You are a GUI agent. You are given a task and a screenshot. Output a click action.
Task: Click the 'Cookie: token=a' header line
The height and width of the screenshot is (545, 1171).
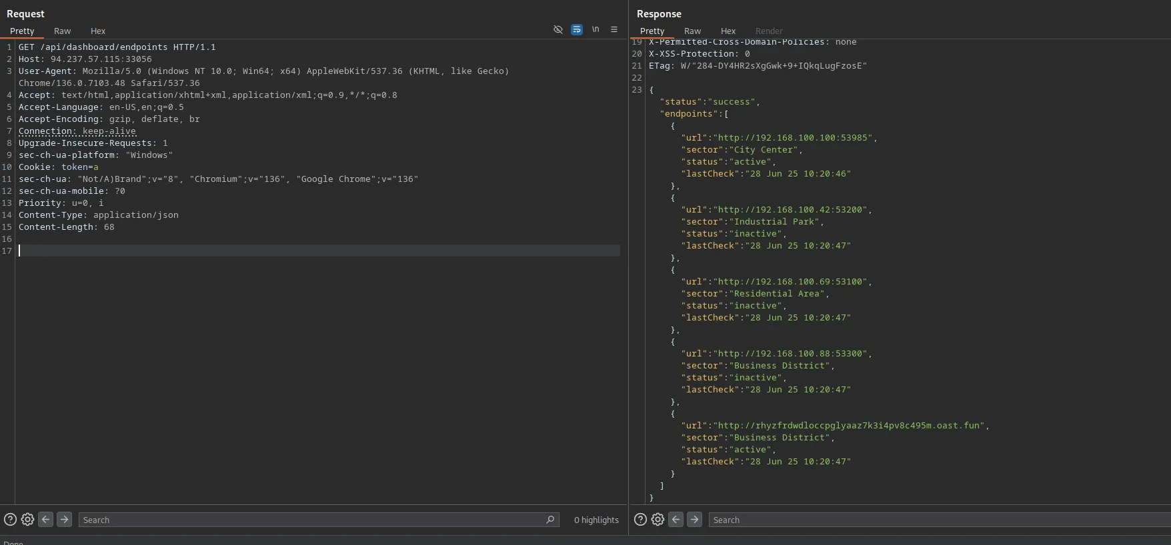pyautogui.click(x=59, y=167)
